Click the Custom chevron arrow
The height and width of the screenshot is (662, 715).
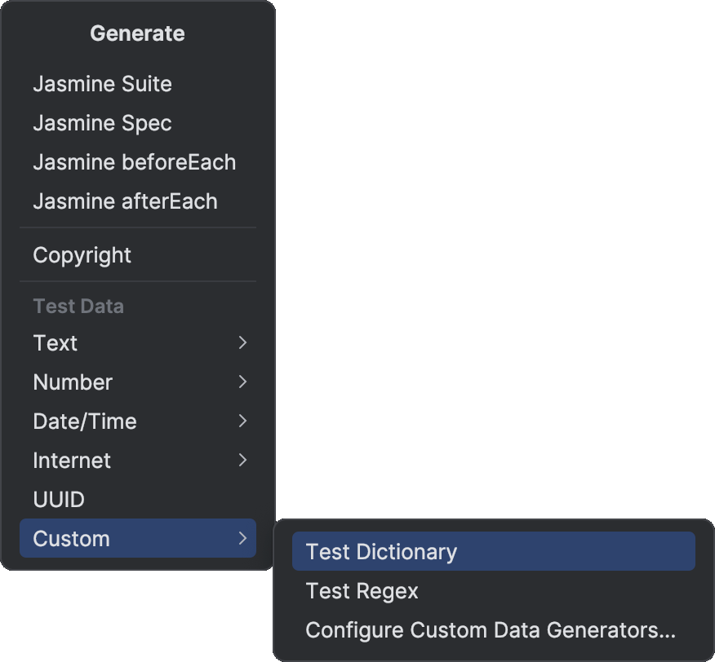(x=242, y=538)
